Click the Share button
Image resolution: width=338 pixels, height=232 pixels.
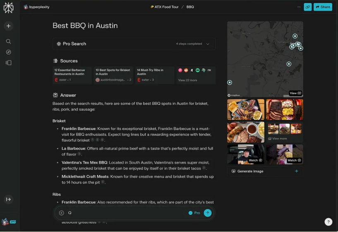323,7
